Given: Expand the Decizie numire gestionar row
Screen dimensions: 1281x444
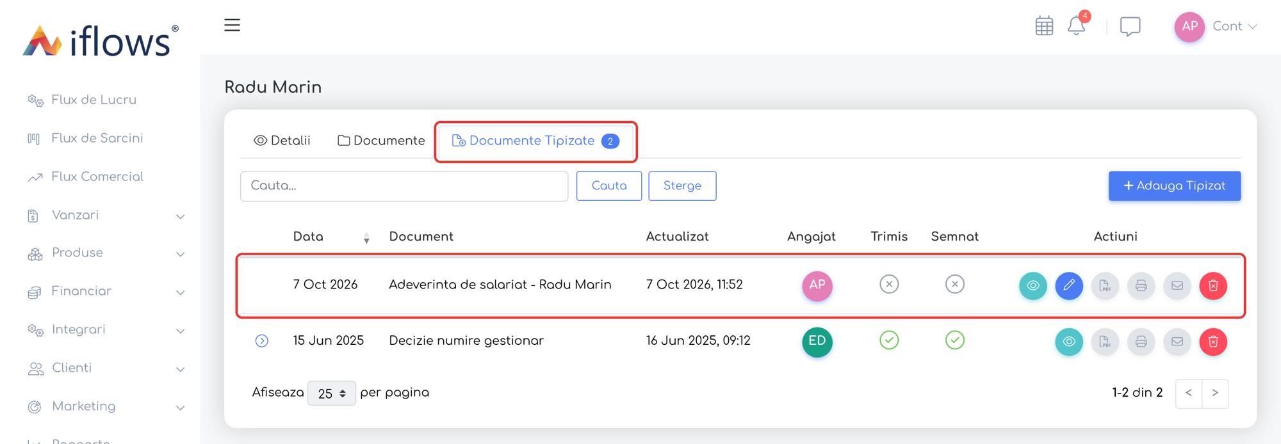Looking at the screenshot, I should click(x=262, y=341).
